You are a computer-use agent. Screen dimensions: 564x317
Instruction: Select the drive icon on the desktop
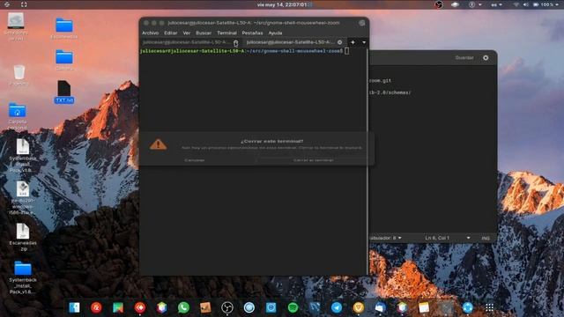pos(16,26)
